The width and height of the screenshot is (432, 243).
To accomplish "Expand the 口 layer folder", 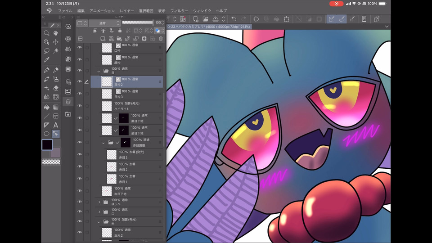I will [x=99, y=212].
